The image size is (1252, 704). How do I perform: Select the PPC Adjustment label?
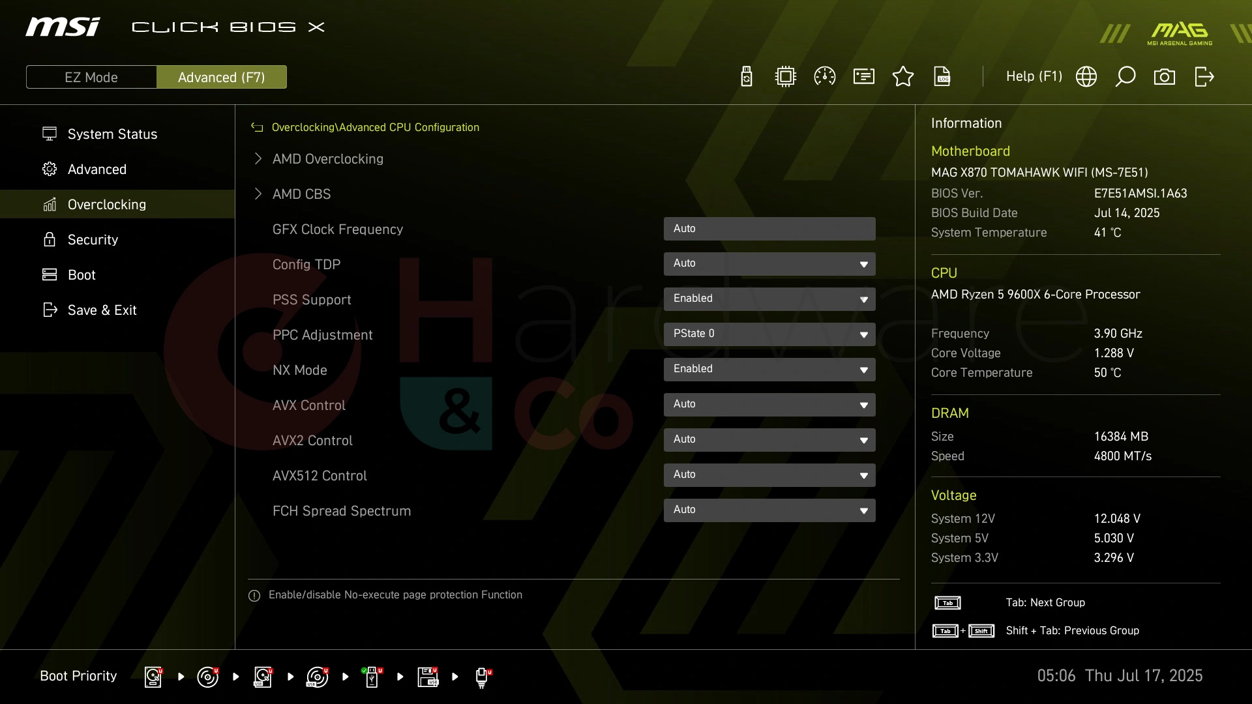[323, 335]
